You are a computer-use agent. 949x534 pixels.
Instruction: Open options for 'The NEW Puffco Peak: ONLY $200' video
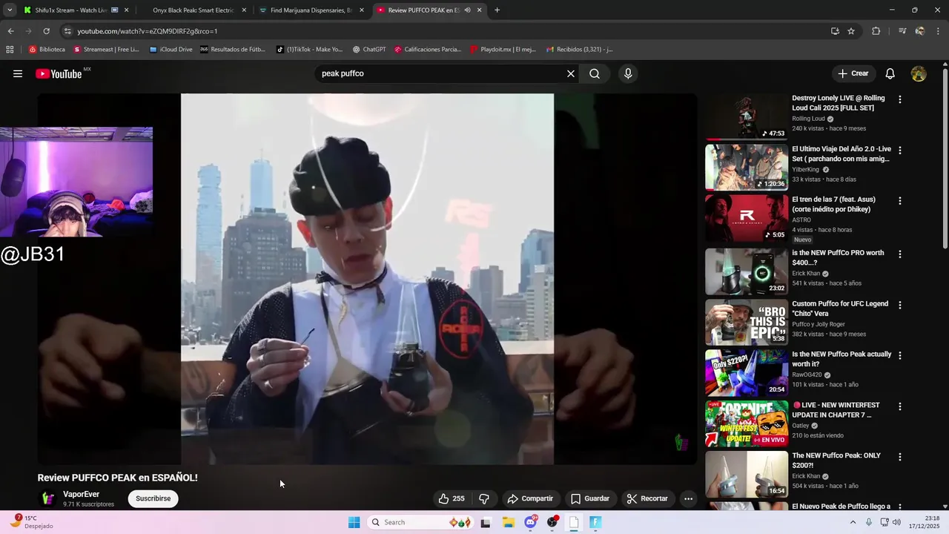click(900, 457)
